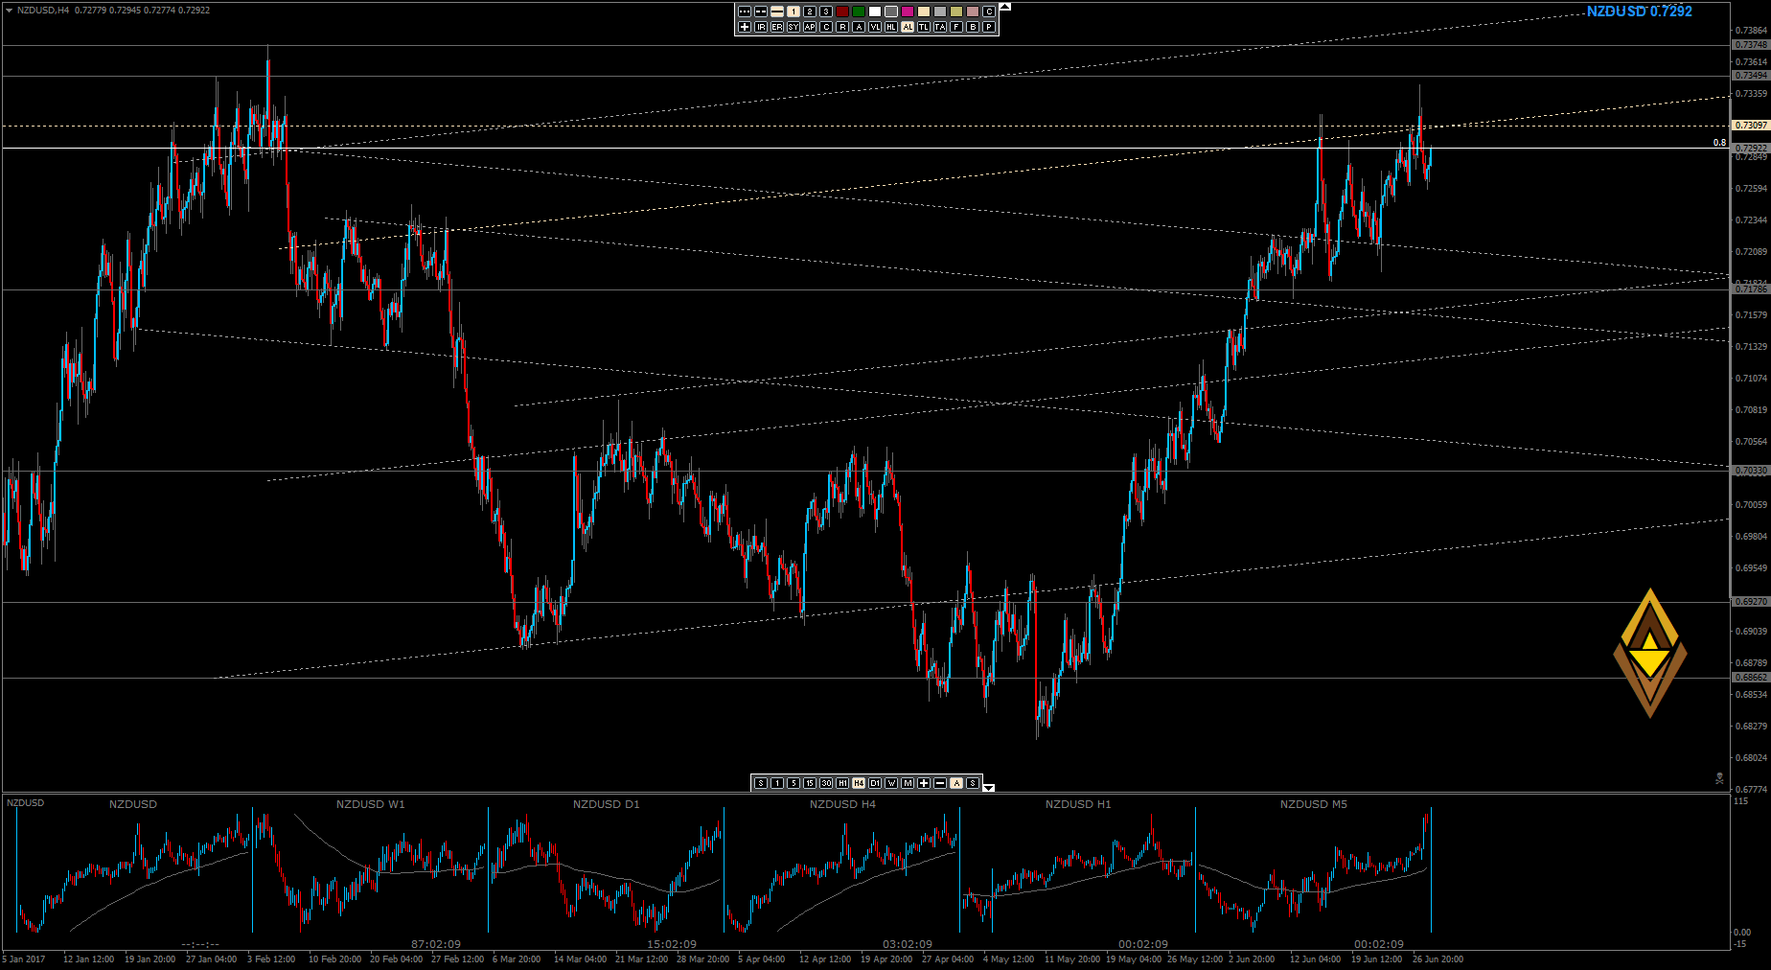1771x970 pixels.
Task: Click the VL vertical line tool
Action: pos(875,27)
